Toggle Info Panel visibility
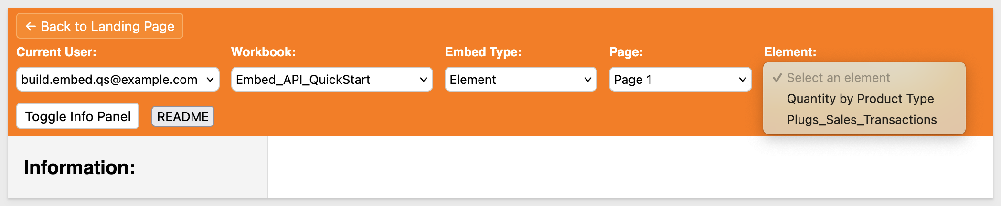 click(78, 116)
